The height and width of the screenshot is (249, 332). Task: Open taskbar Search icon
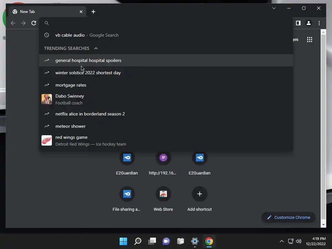pyautogui.click(x=137, y=241)
